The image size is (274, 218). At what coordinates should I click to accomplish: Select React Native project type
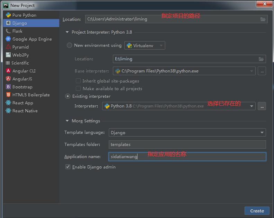31,111
